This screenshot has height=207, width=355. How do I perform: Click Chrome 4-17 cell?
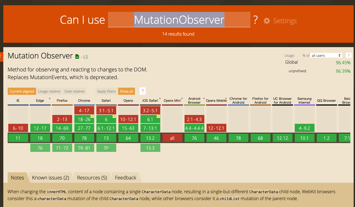click(x=84, y=111)
